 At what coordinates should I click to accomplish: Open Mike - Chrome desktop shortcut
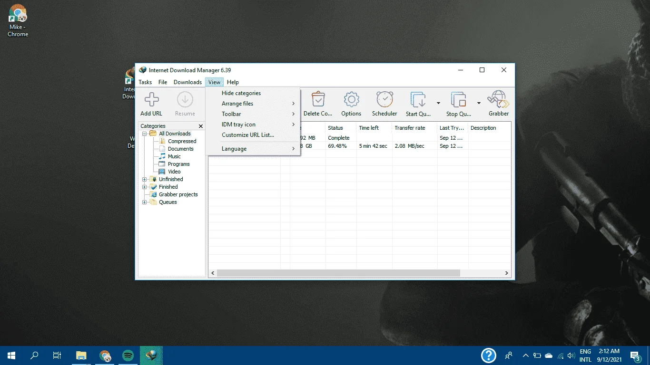coord(18,20)
